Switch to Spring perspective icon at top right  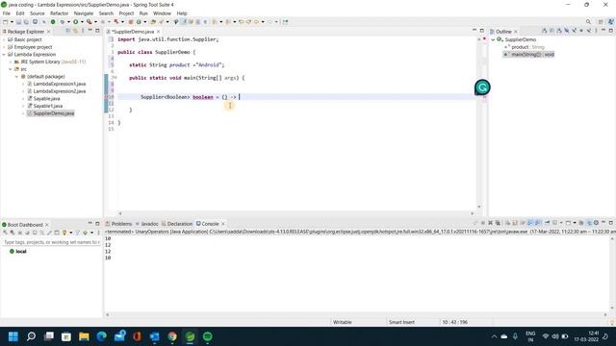(610, 22)
